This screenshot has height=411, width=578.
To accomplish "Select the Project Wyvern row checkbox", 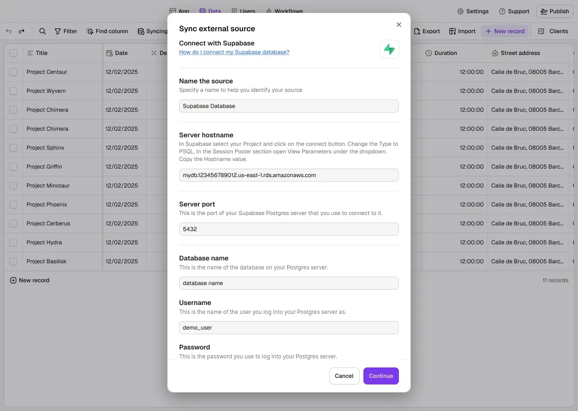I will click(13, 91).
